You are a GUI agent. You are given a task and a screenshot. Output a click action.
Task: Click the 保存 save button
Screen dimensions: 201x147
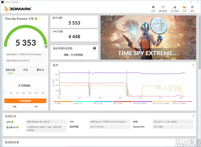coord(36,106)
